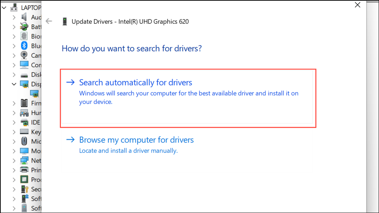
Task: Click the Mice device icon
Action: pos(24,141)
